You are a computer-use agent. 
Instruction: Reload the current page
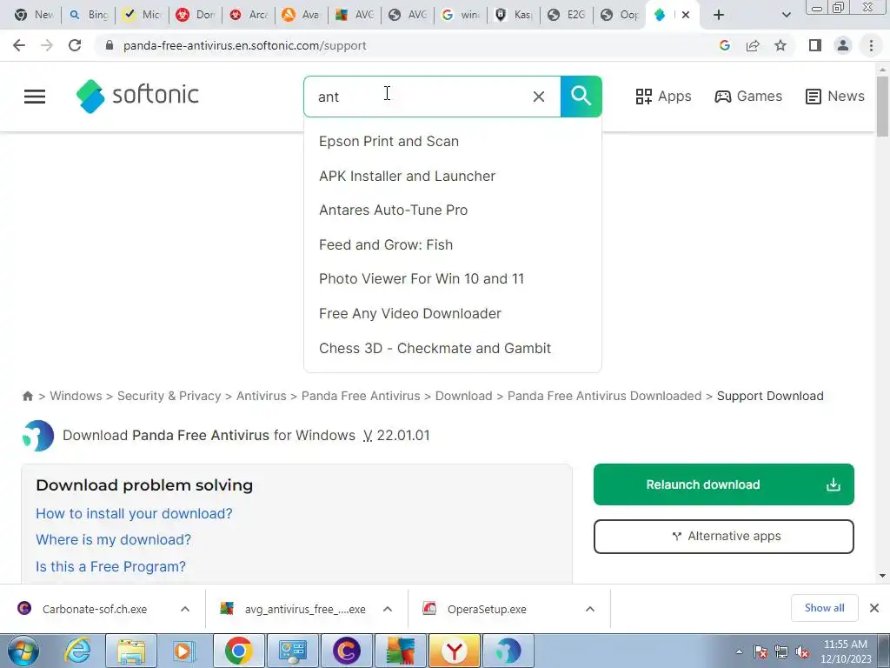(x=75, y=45)
